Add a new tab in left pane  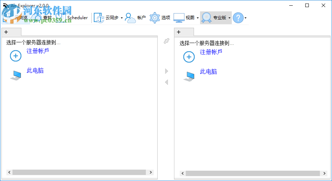pyautogui.click(x=6, y=32)
